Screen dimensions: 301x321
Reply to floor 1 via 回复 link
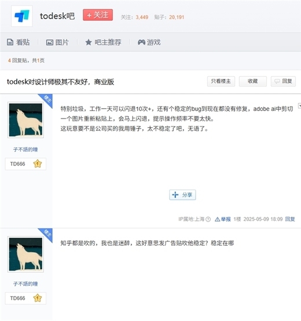(x=290, y=219)
